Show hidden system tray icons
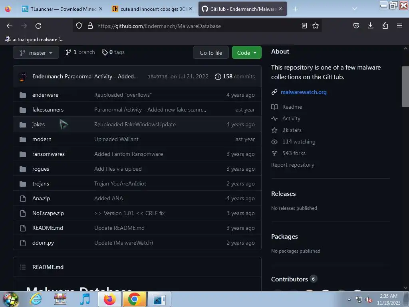This screenshot has height=307, width=409. click(x=349, y=299)
